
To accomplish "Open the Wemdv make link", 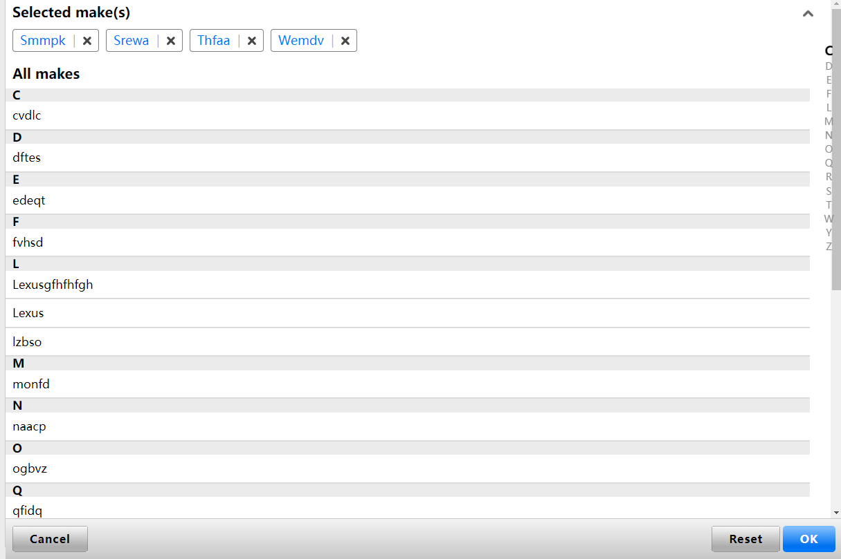I will click(x=301, y=40).
